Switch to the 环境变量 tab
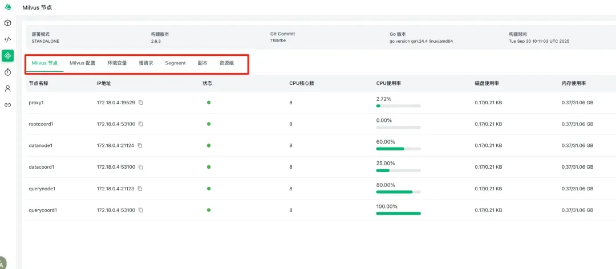Viewport: 616px width, 269px height. pos(117,63)
